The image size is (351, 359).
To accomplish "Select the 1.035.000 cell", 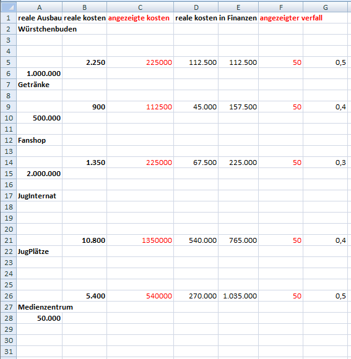I will pos(238,296).
